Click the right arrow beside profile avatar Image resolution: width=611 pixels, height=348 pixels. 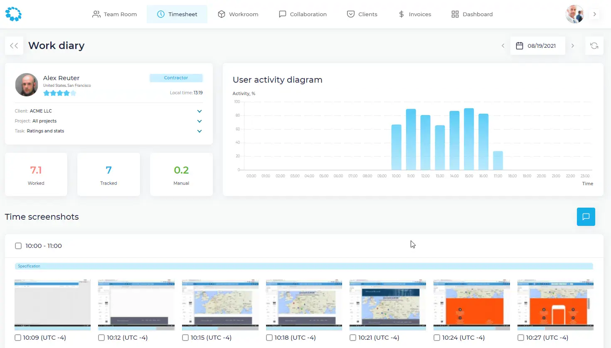click(595, 14)
